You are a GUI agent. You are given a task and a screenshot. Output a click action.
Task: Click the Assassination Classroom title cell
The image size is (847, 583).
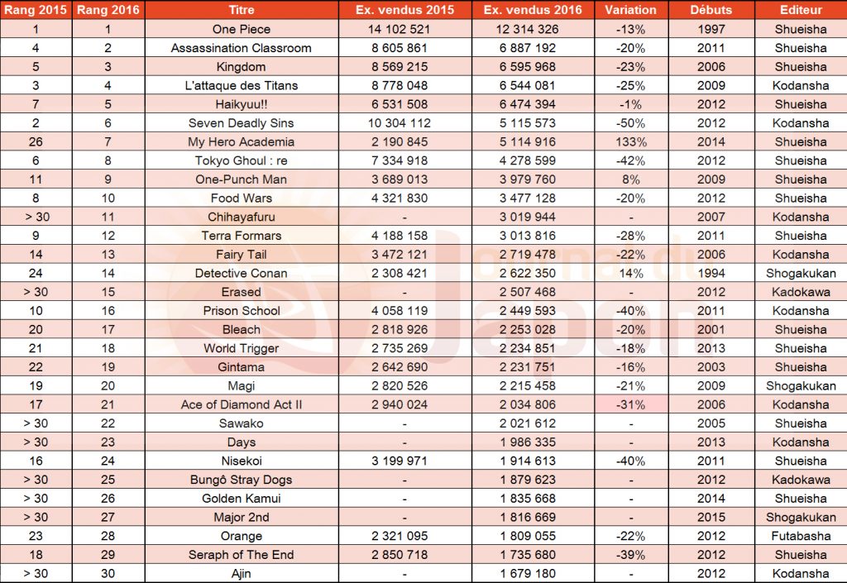[241, 48]
